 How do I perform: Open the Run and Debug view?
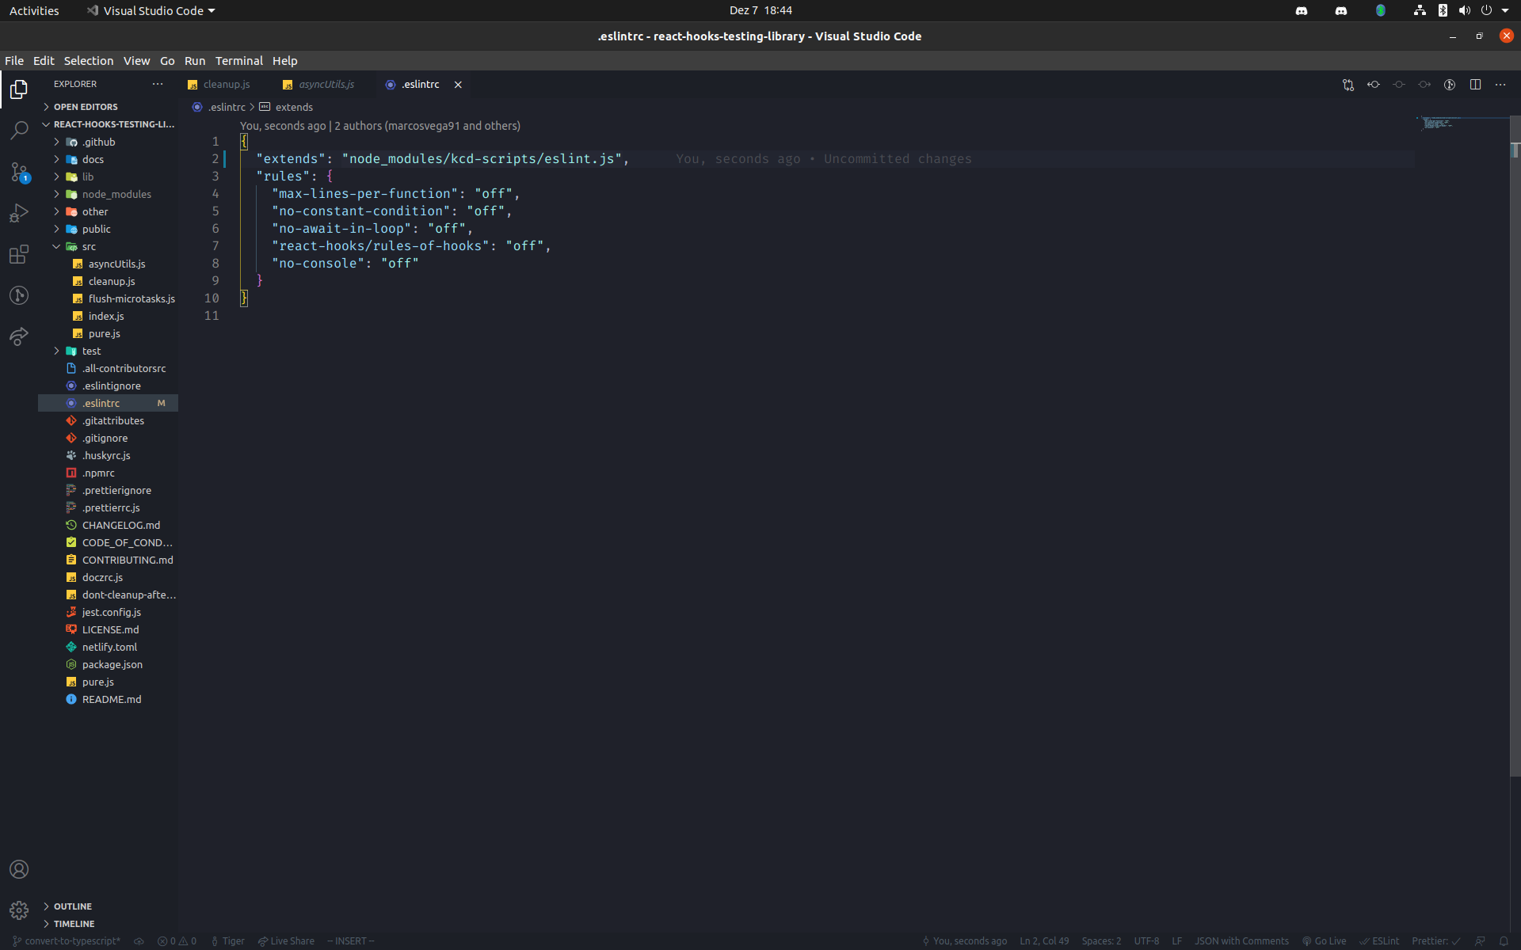pos(19,213)
